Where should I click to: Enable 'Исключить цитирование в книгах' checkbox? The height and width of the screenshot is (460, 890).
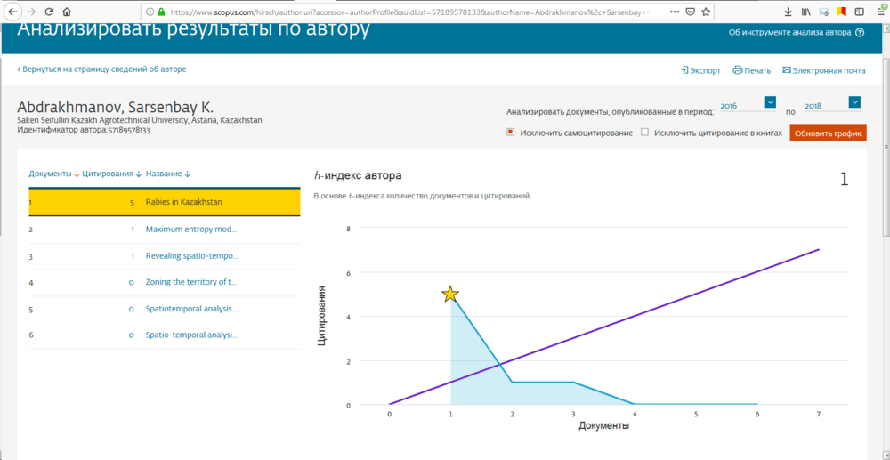(x=644, y=133)
